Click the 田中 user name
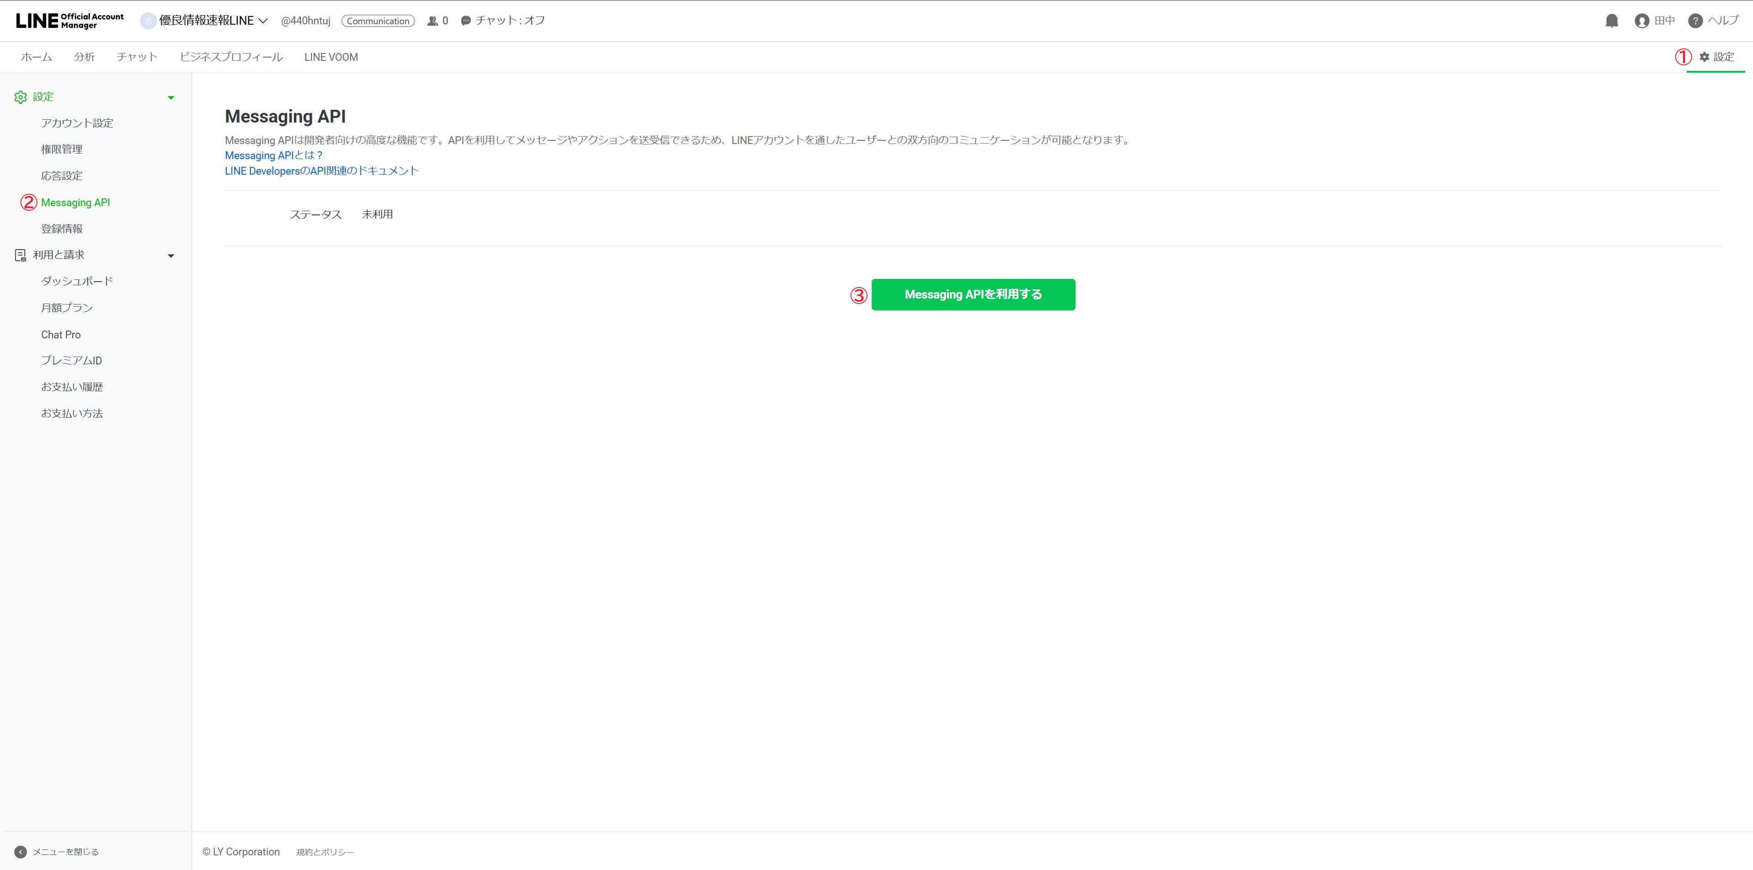 click(1664, 21)
